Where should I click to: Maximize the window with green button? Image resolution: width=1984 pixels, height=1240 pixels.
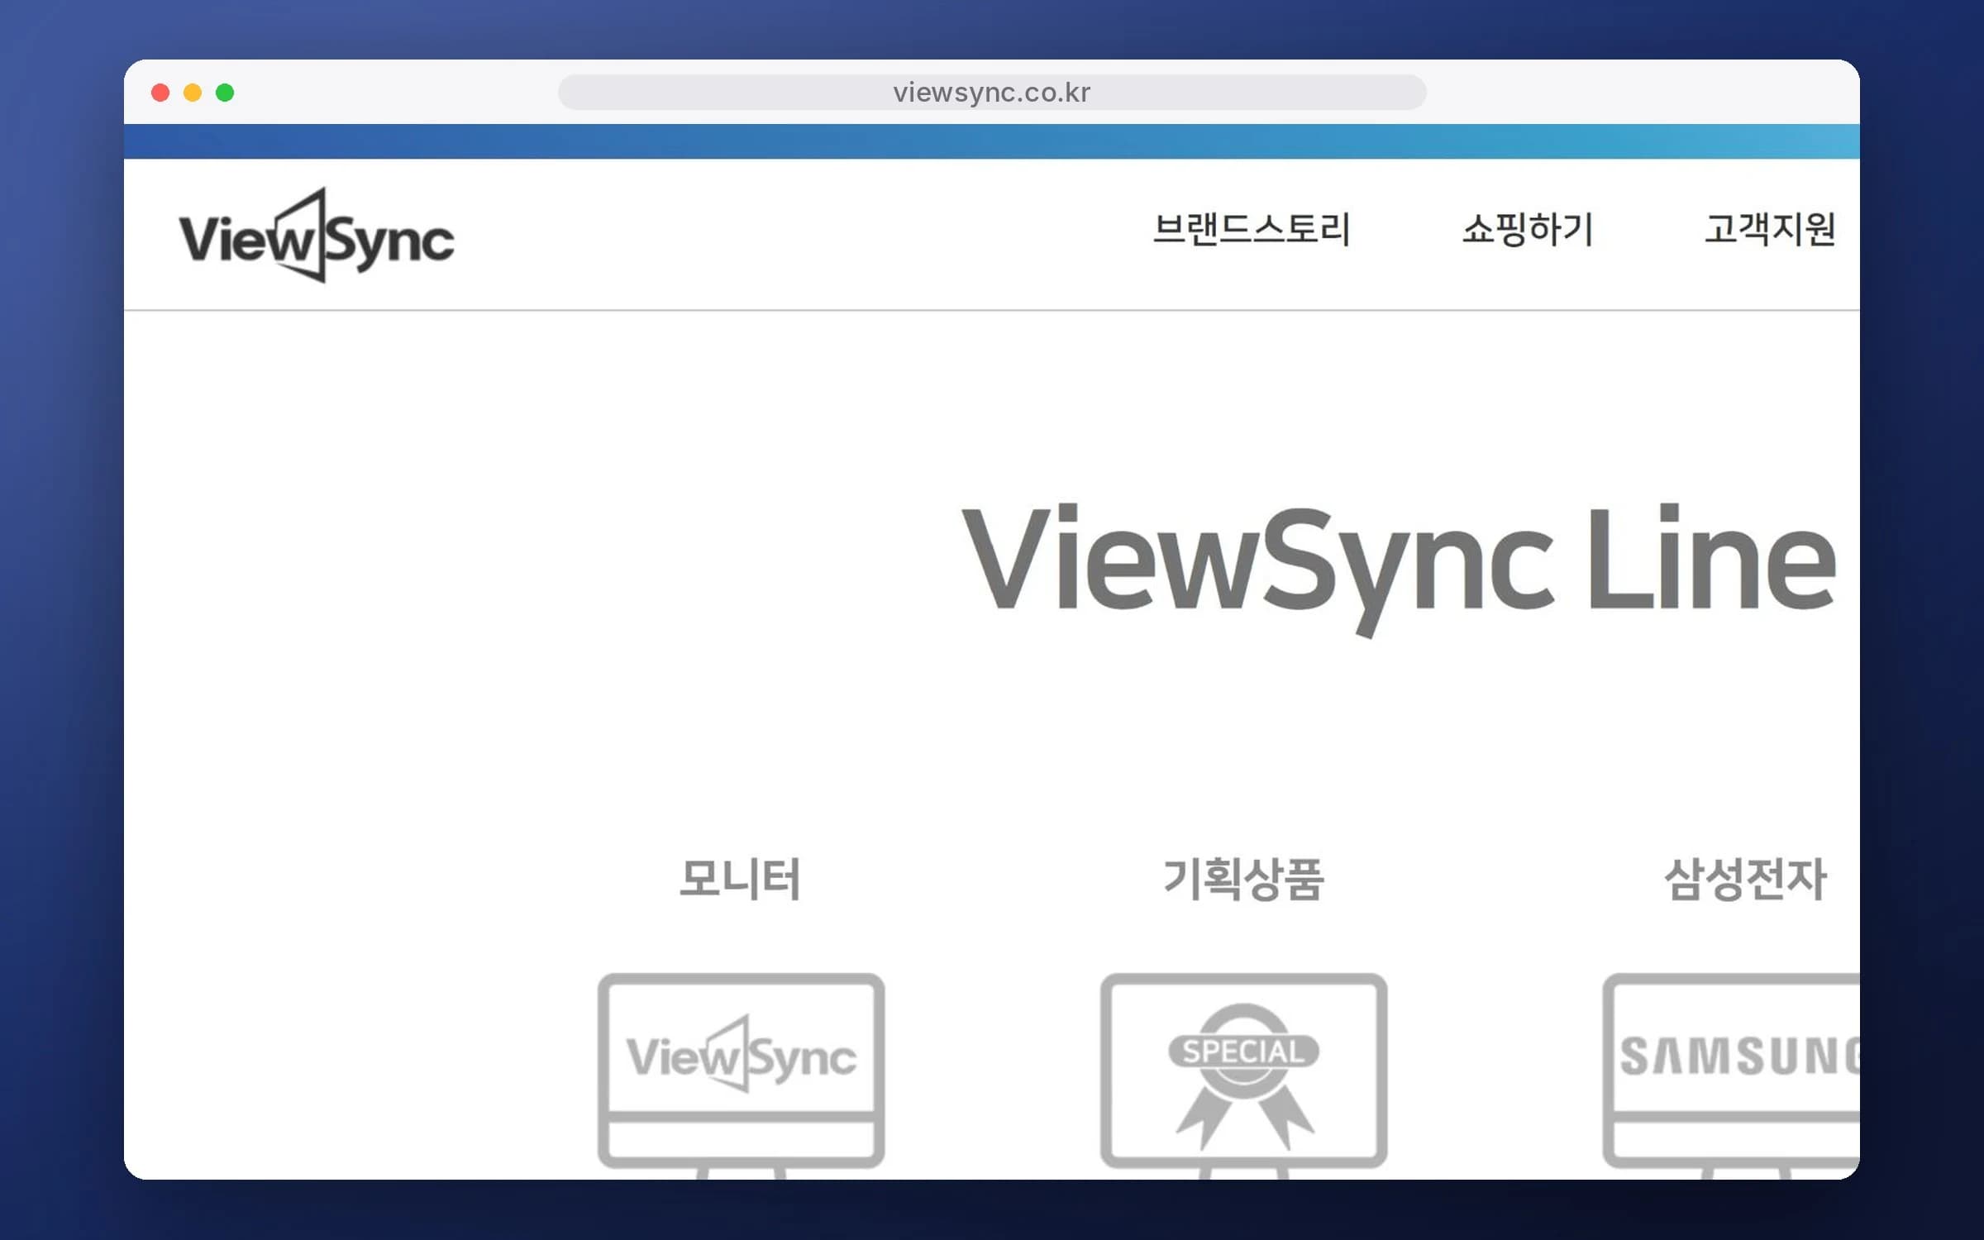225,93
